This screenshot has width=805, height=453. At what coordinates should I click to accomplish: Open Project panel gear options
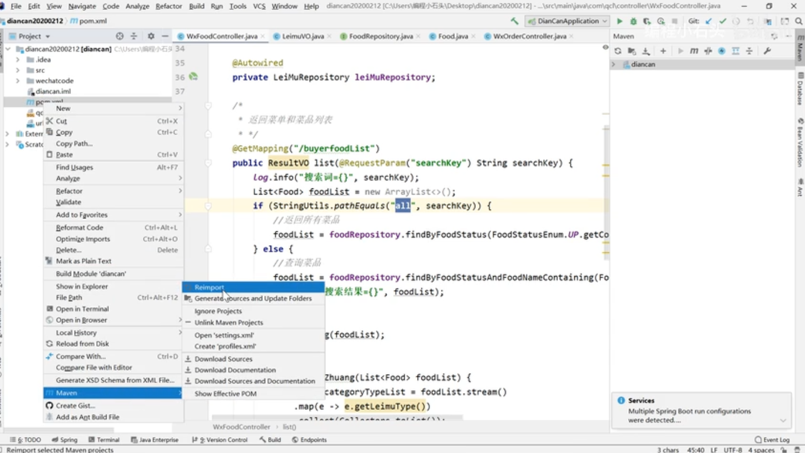tap(151, 36)
